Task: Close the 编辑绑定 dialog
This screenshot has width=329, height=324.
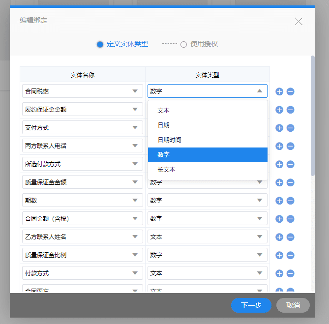Action: click(x=299, y=22)
